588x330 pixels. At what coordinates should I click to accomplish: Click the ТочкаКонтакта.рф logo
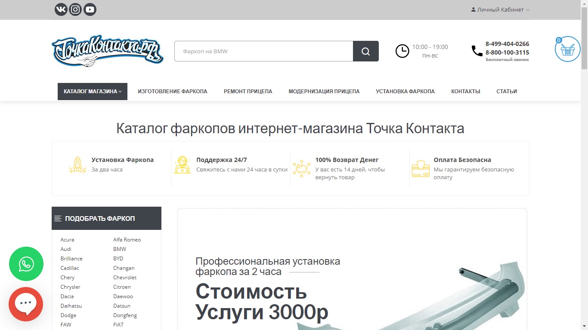pos(108,51)
